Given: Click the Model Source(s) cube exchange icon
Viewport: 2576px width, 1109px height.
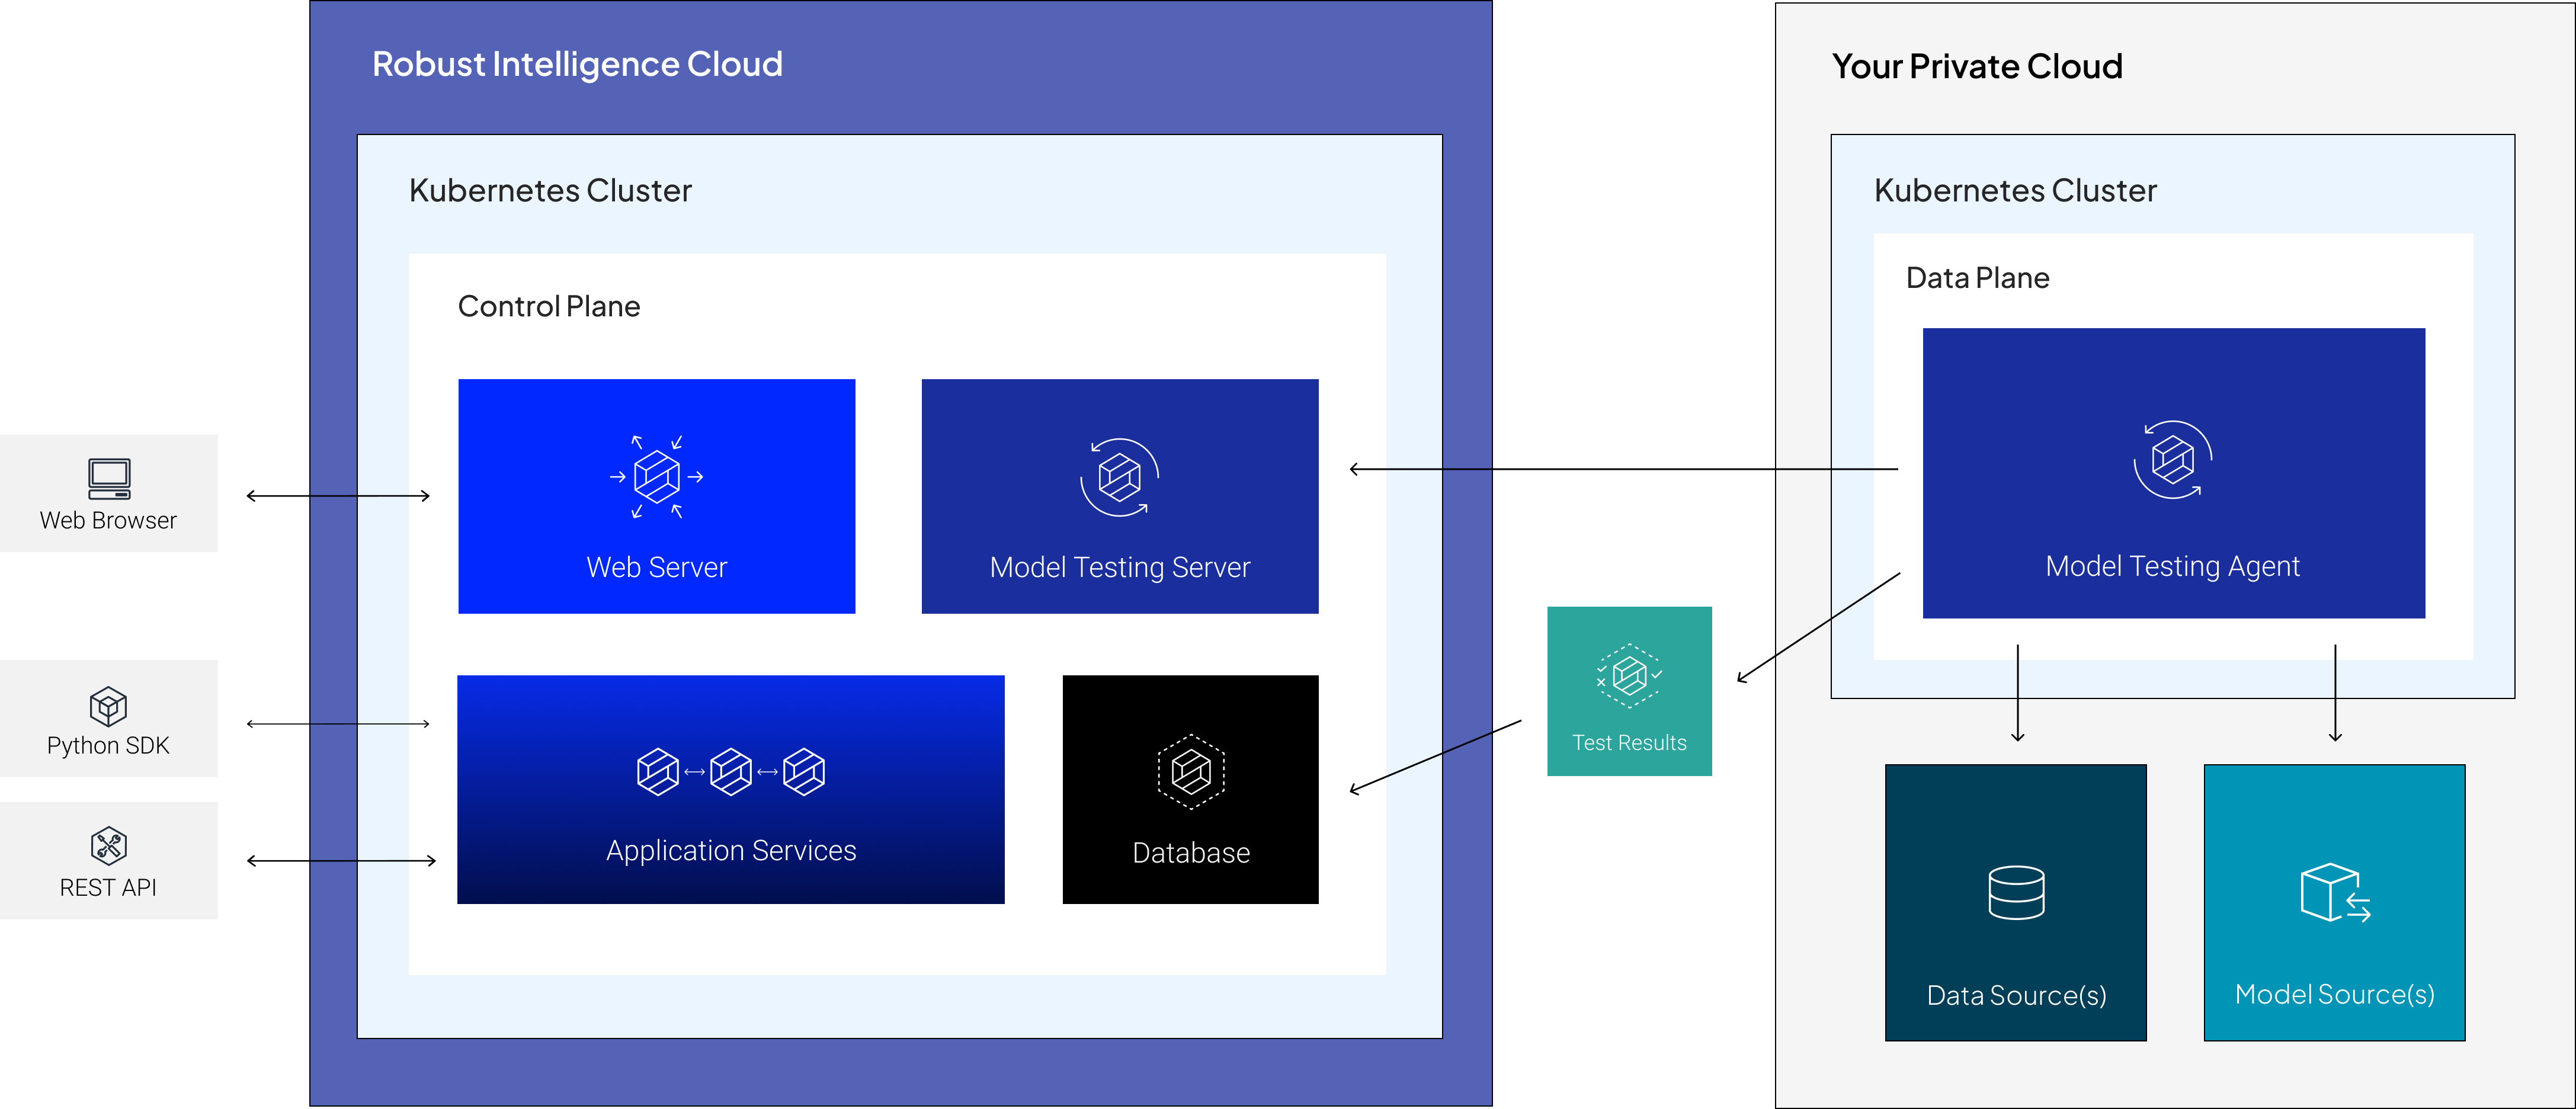Looking at the screenshot, I should 2335,892.
